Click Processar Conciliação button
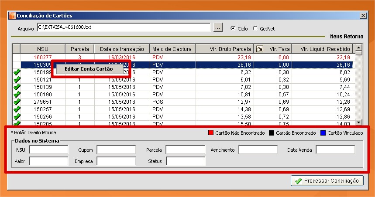 (327, 180)
